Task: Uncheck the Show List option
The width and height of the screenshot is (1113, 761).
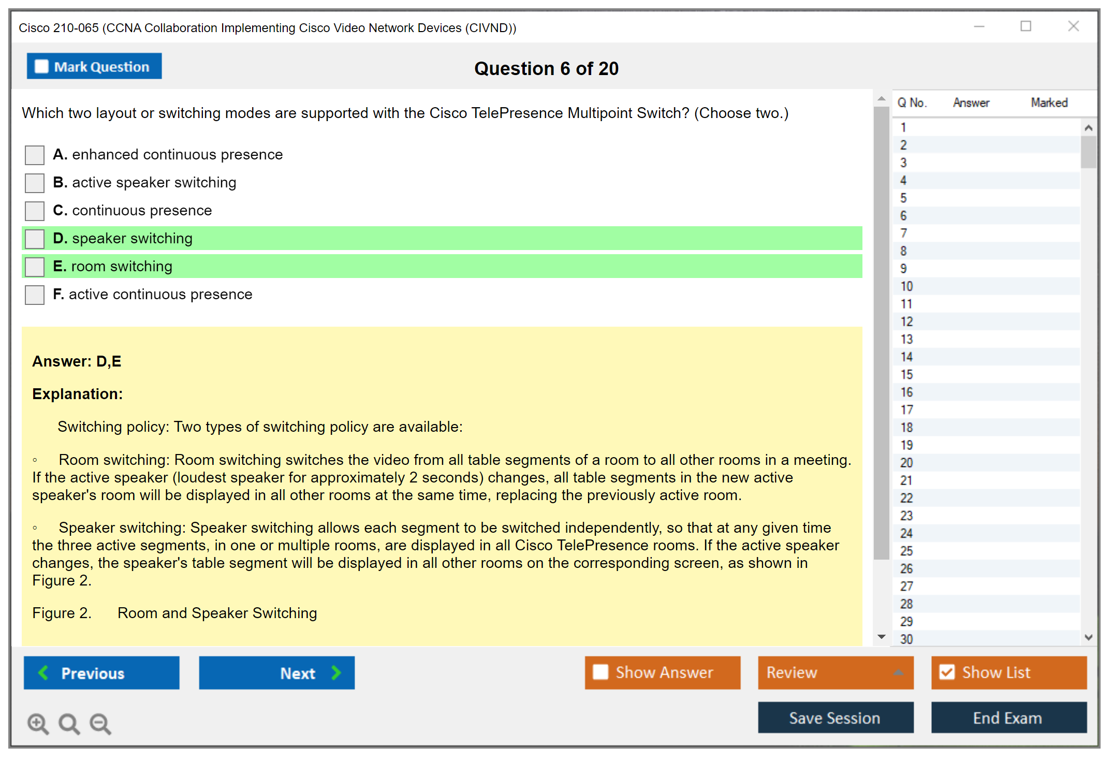Action: coord(947,672)
